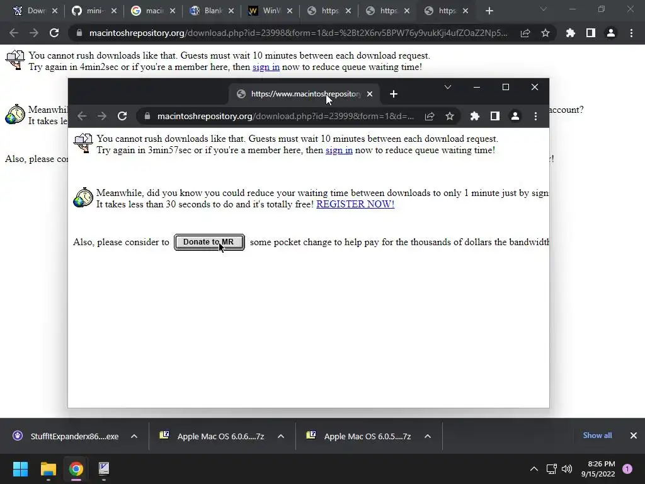This screenshot has height=484, width=645.
Task: Toggle side panel icon in background window
Action: click(x=591, y=33)
